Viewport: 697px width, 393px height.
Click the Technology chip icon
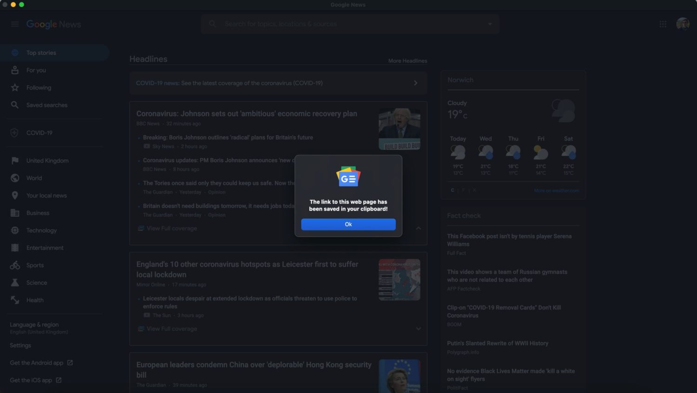pyautogui.click(x=15, y=230)
